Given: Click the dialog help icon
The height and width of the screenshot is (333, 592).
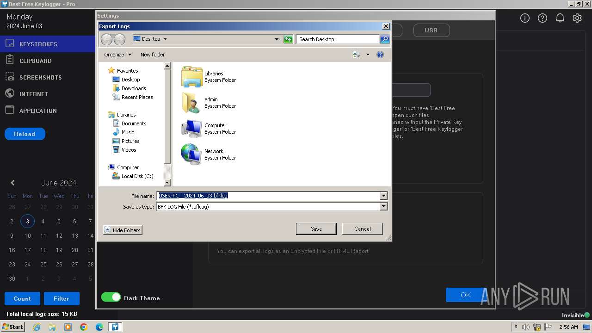Looking at the screenshot, I should point(380,55).
